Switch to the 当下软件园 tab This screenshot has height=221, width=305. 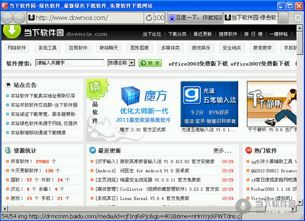tap(251, 18)
